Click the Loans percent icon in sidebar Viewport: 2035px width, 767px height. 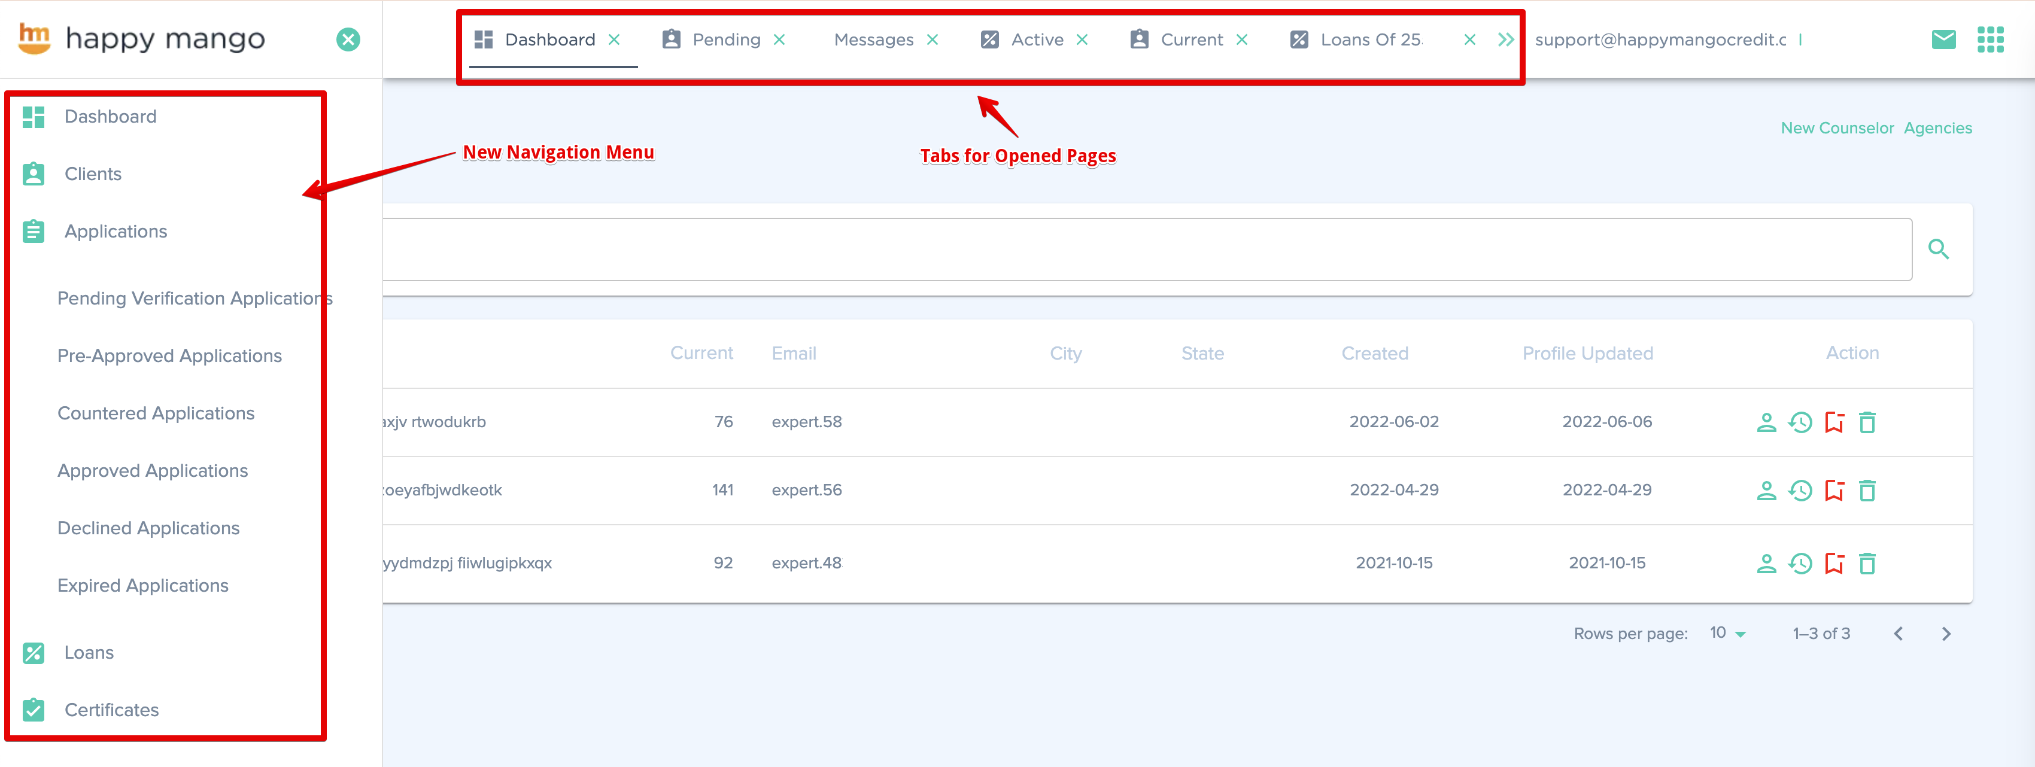33,653
